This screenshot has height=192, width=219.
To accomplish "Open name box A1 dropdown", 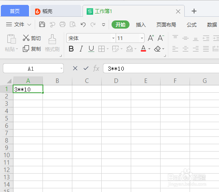I will (61, 68).
